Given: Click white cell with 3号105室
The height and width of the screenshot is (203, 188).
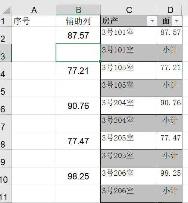Looking at the screenshot, I should point(129,70).
